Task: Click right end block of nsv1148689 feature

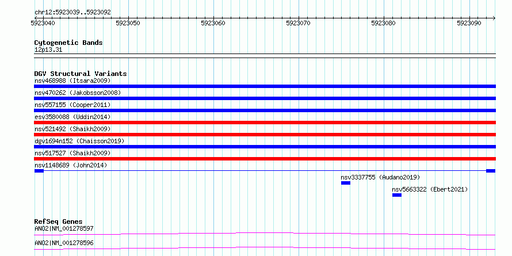Action: pyautogui.click(x=491, y=171)
